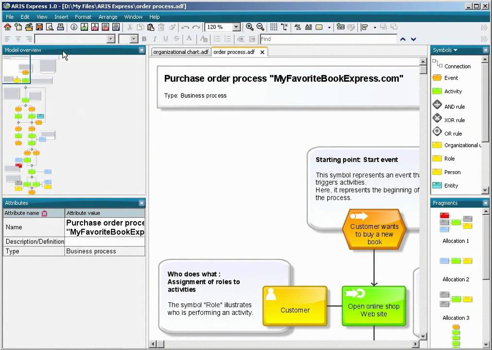Print the model using the printer icon
The height and width of the screenshot is (350, 492).
coord(61,27)
